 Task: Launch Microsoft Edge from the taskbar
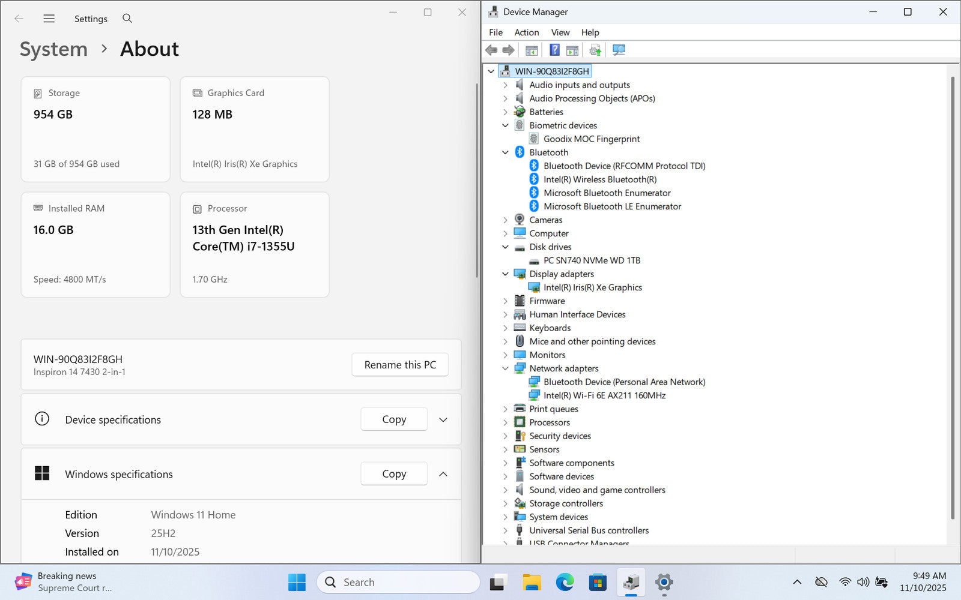pos(565,582)
